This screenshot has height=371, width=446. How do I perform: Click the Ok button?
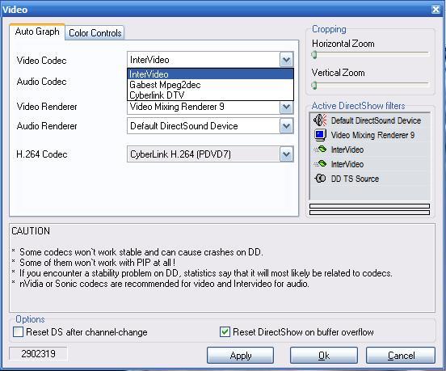[324, 356]
